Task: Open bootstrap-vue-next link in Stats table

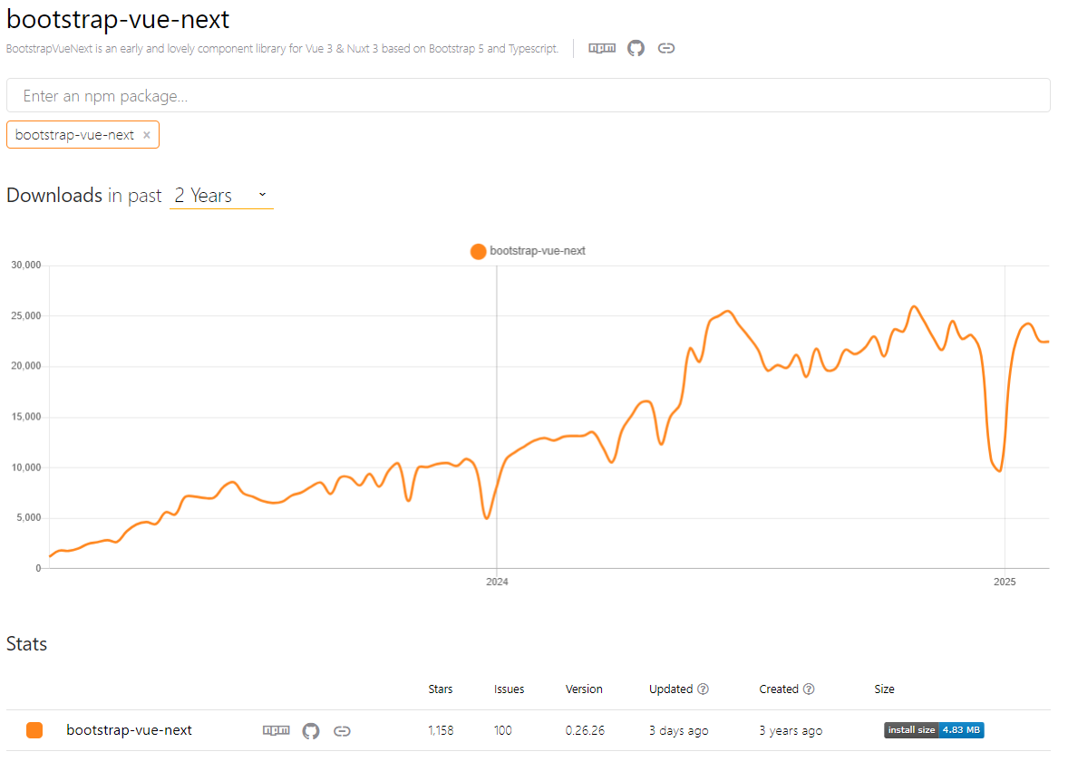Action: [129, 730]
